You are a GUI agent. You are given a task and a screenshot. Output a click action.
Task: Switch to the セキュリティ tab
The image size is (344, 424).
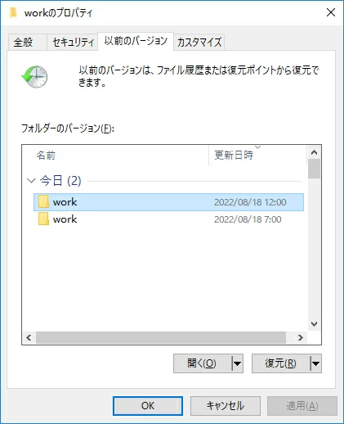pyautogui.click(x=73, y=43)
